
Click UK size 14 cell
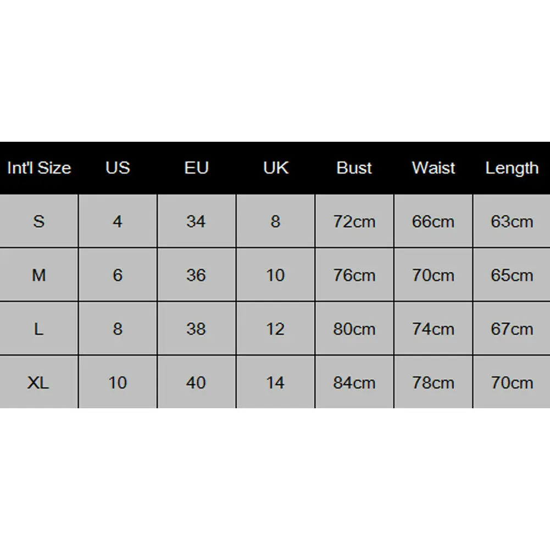(276, 382)
